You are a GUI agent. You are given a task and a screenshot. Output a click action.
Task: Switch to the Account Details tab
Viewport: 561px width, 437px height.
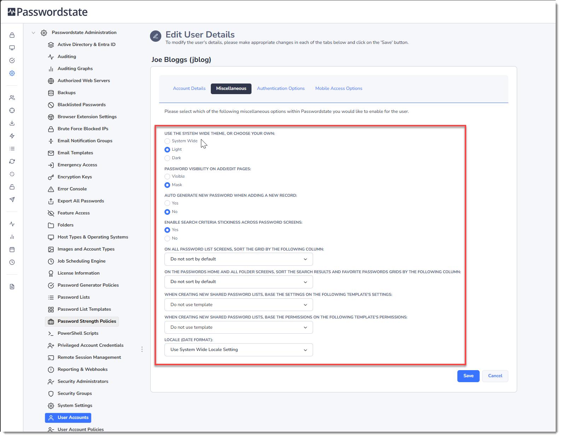tap(189, 88)
